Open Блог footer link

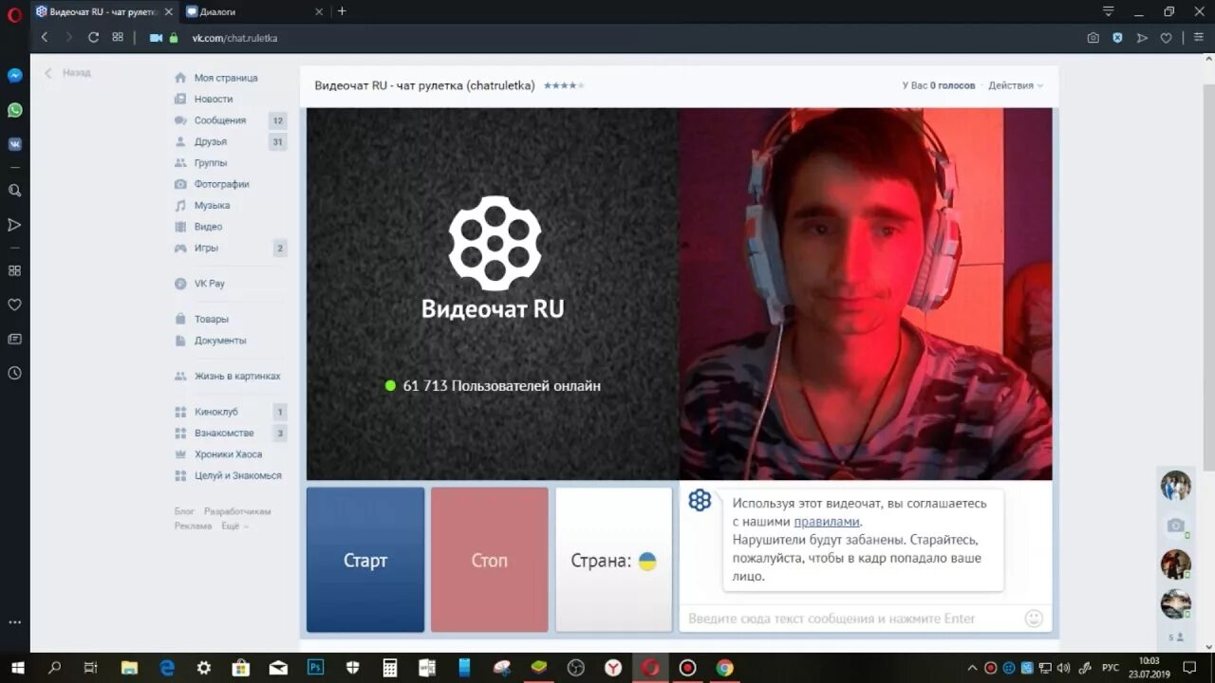pyautogui.click(x=184, y=511)
